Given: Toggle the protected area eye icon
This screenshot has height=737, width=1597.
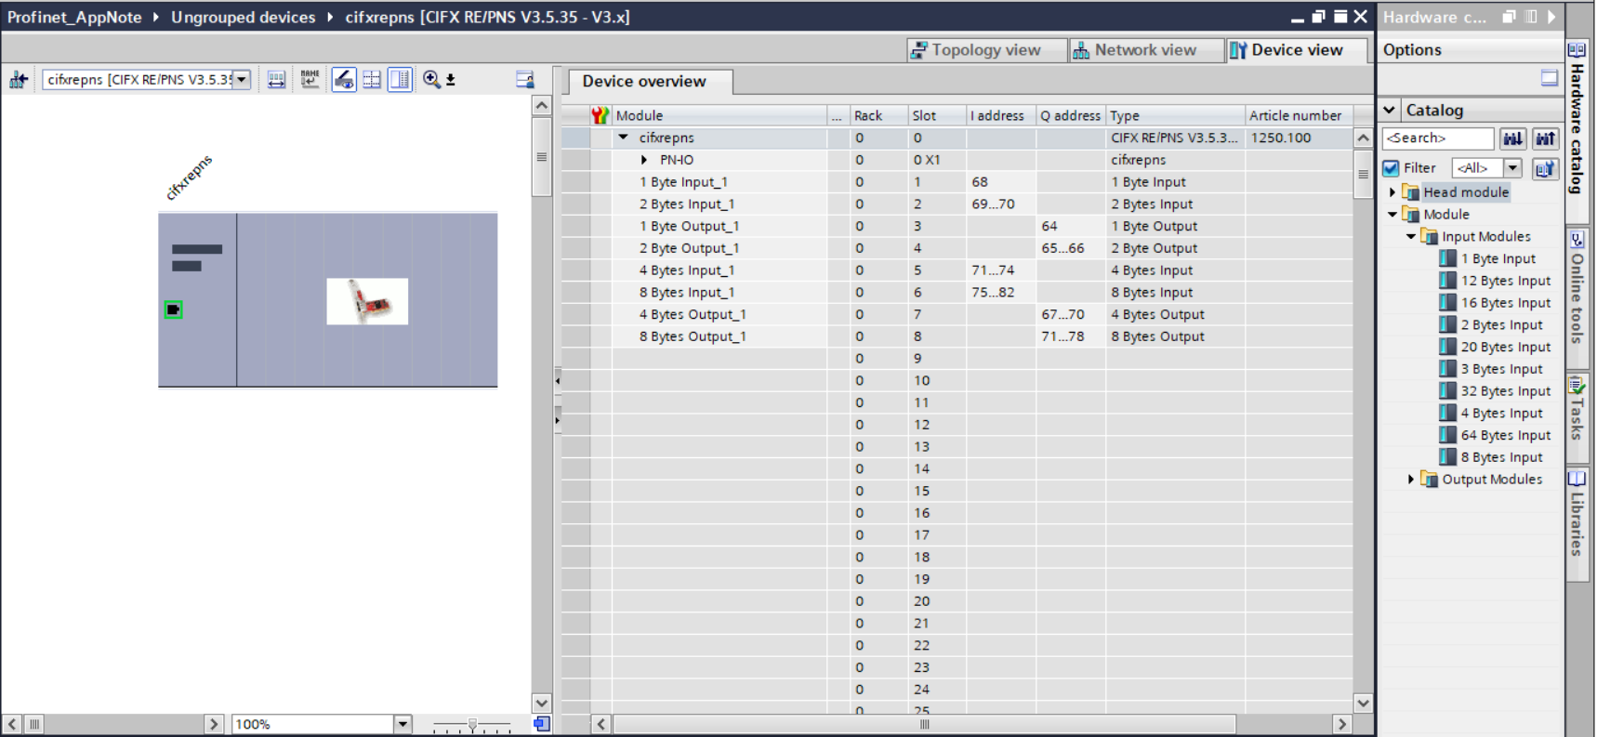Looking at the screenshot, I should (344, 80).
